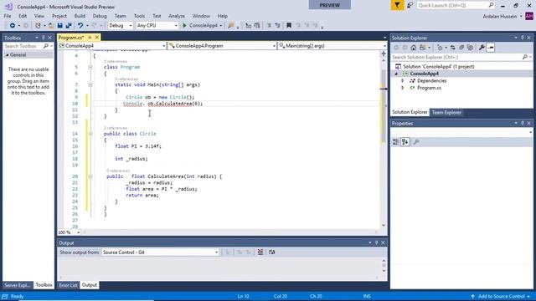Toggle auto-hide pin on Properties panel

[523, 123]
